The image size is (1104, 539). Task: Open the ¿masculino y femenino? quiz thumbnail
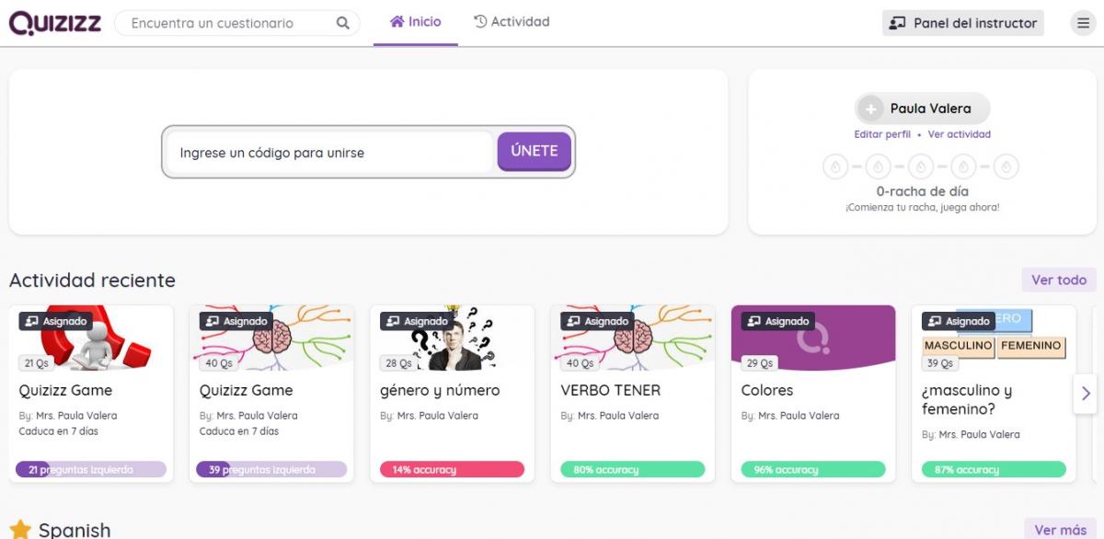[x=994, y=338]
